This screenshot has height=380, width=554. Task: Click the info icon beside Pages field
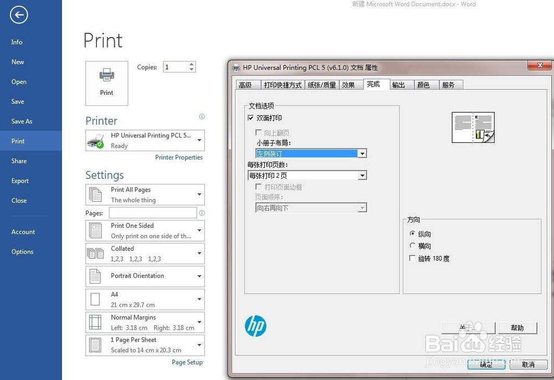(202, 213)
